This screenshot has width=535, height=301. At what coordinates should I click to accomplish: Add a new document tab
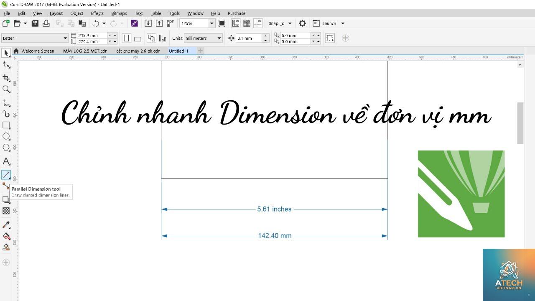click(x=200, y=51)
